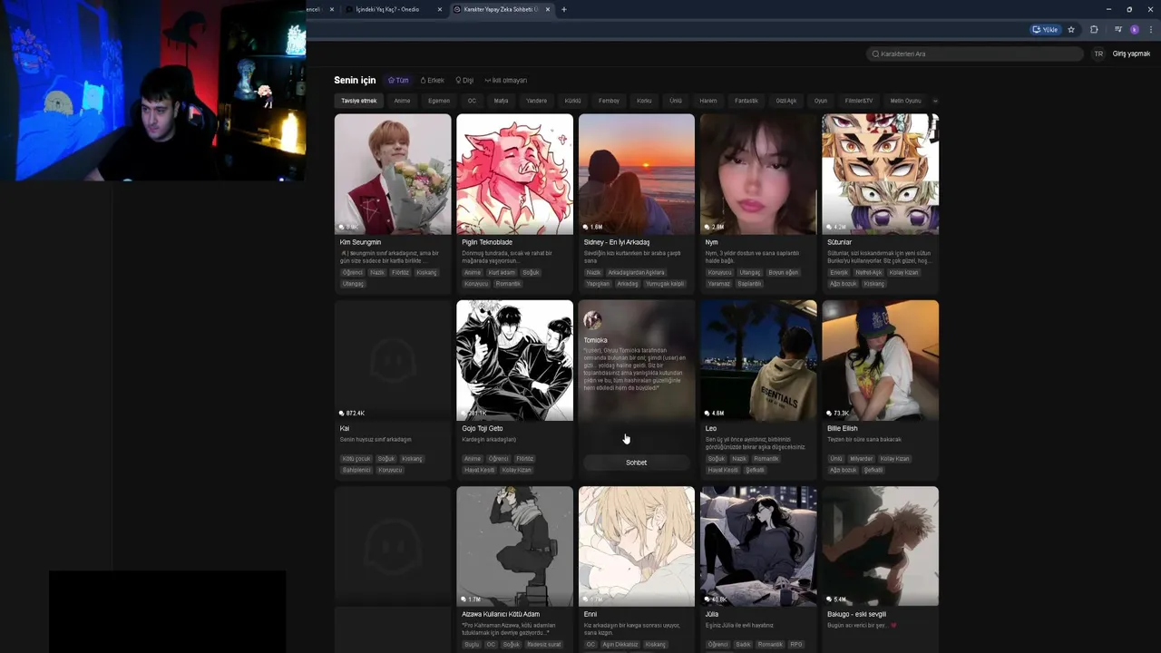Click the Yükle install button in address bar

coord(1046,30)
